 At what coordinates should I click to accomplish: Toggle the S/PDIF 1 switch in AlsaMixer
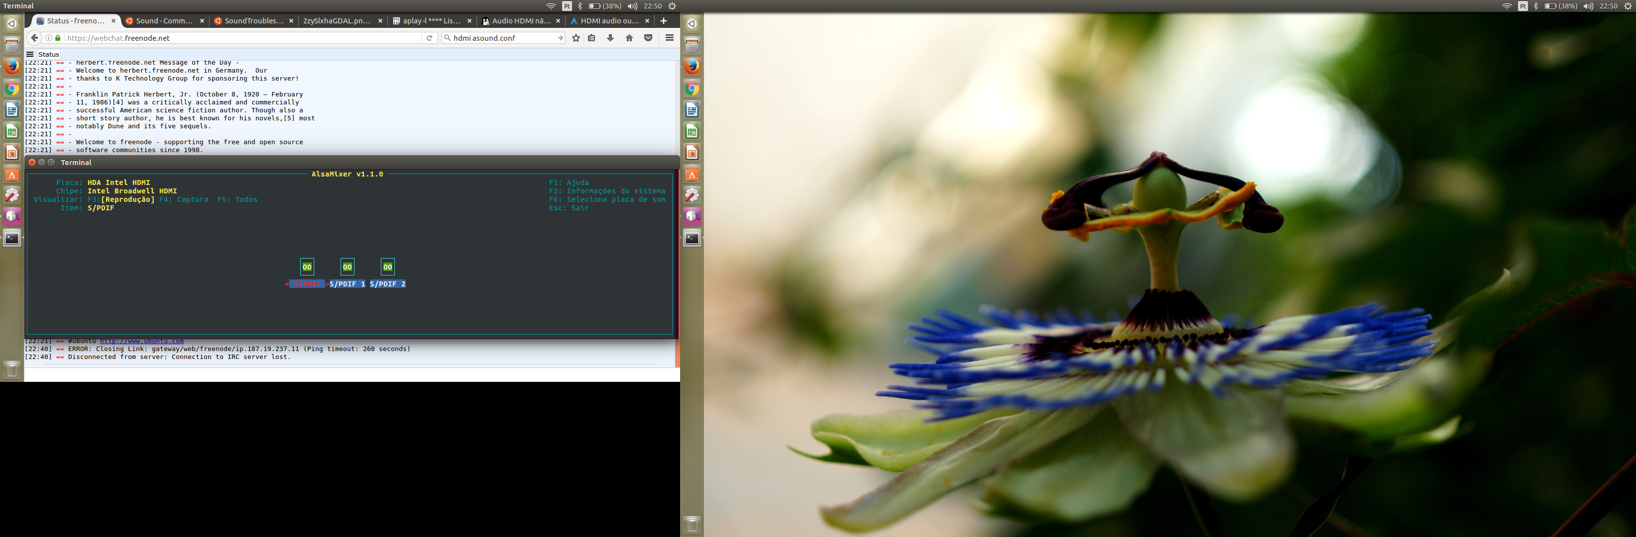click(348, 267)
